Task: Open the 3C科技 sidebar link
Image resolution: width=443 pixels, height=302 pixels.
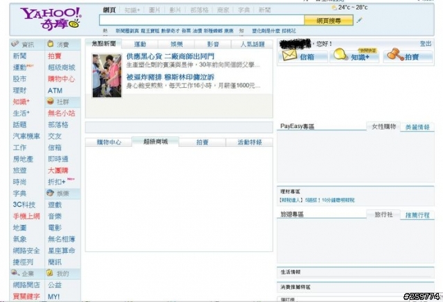Action: [x=24, y=205]
